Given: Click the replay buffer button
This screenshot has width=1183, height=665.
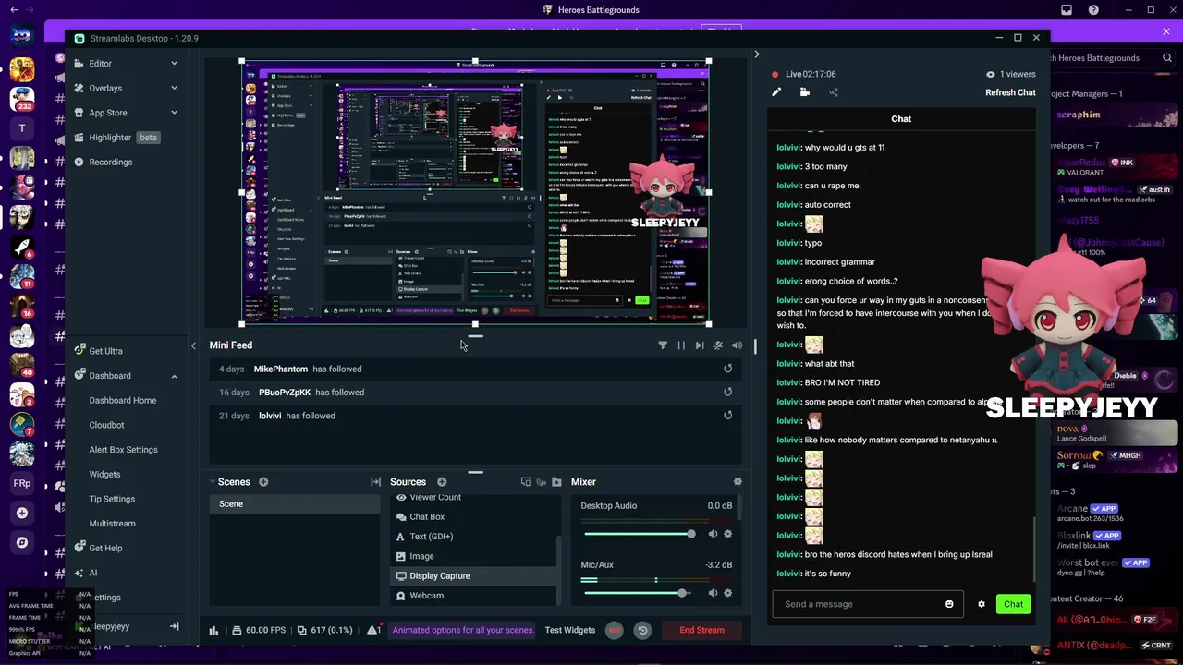Looking at the screenshot, I should click(642, 630).
